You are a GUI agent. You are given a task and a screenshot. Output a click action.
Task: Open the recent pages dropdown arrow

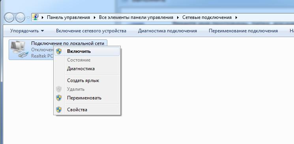[28, 18]
